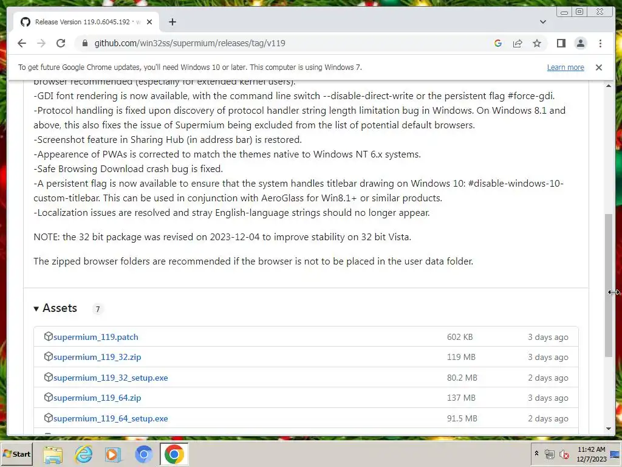Open the Chrome profile menu
The image size is (622, 467).
pos(580,43)
